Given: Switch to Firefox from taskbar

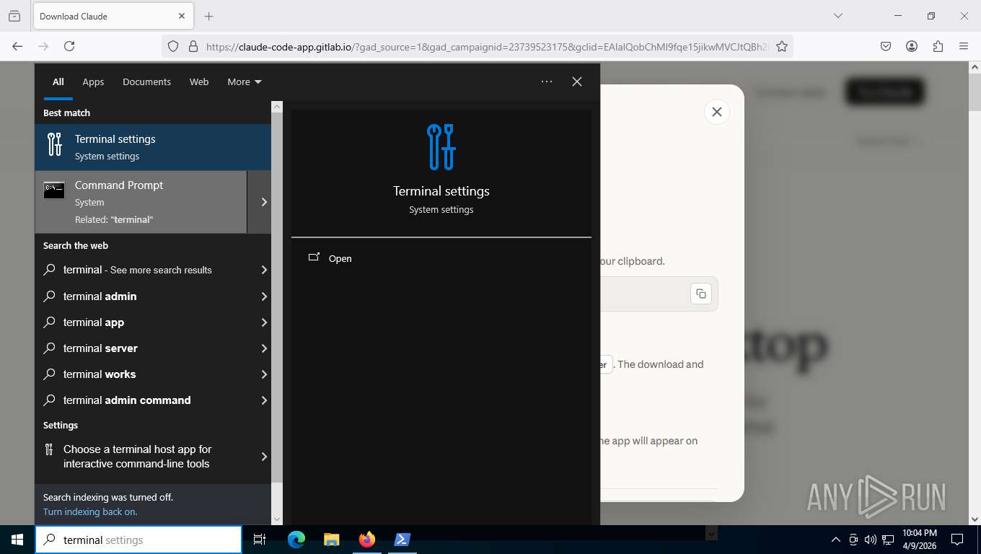Looking at the screenshot, I should tap(367, 540).
